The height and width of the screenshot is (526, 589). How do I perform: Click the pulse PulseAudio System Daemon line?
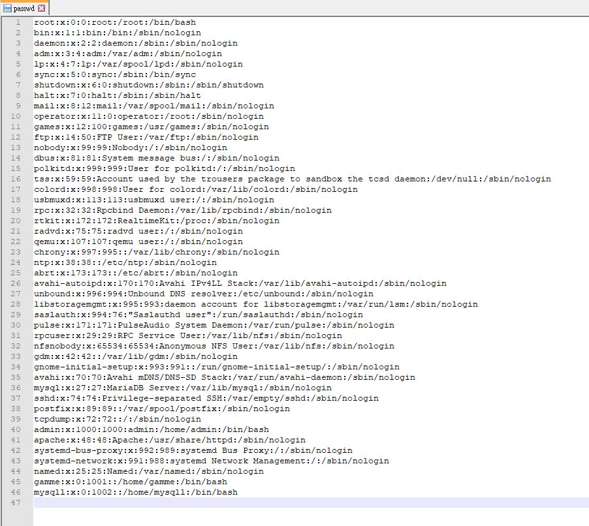[x=214, y=325]
